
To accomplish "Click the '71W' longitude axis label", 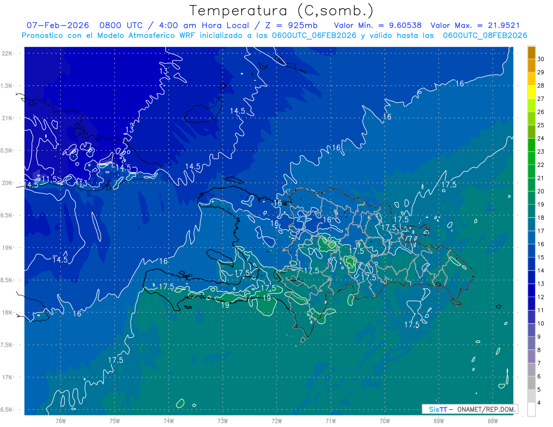I will coord(330,421).
